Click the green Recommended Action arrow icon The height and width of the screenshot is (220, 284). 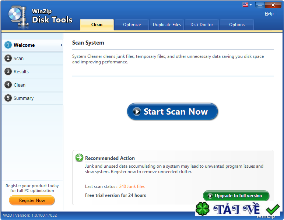[x=79, y=158]
